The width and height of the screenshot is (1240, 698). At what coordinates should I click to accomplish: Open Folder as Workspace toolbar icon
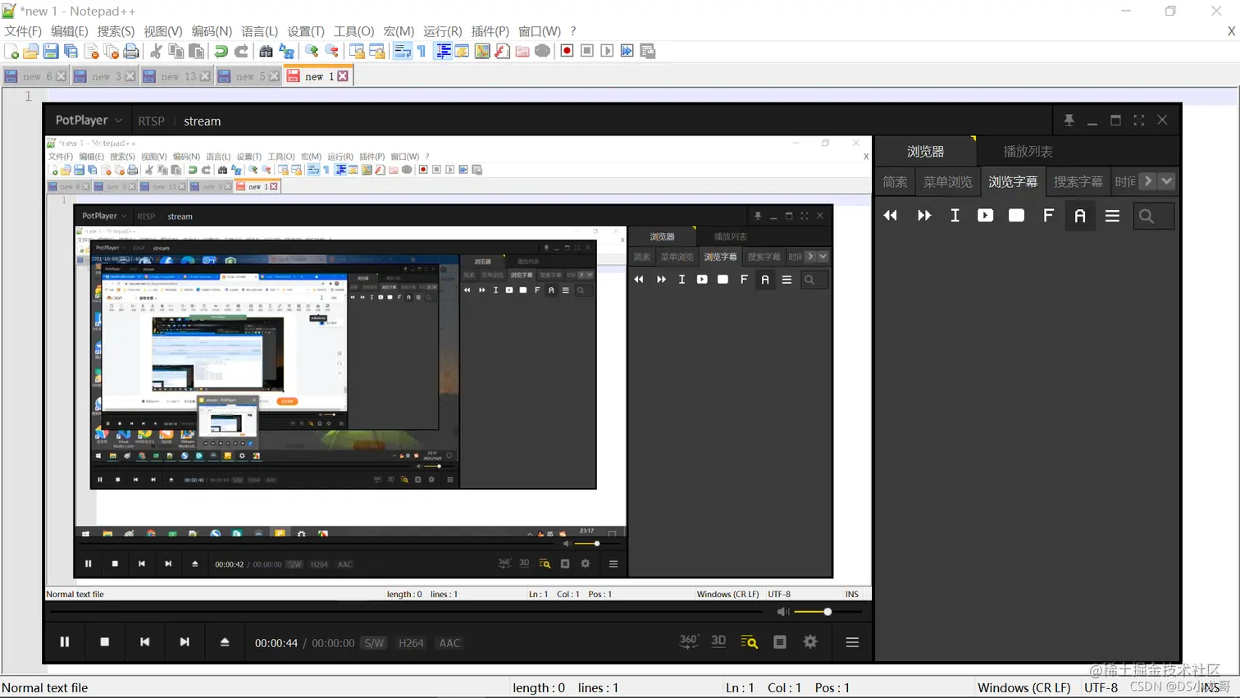pos(522,51)
